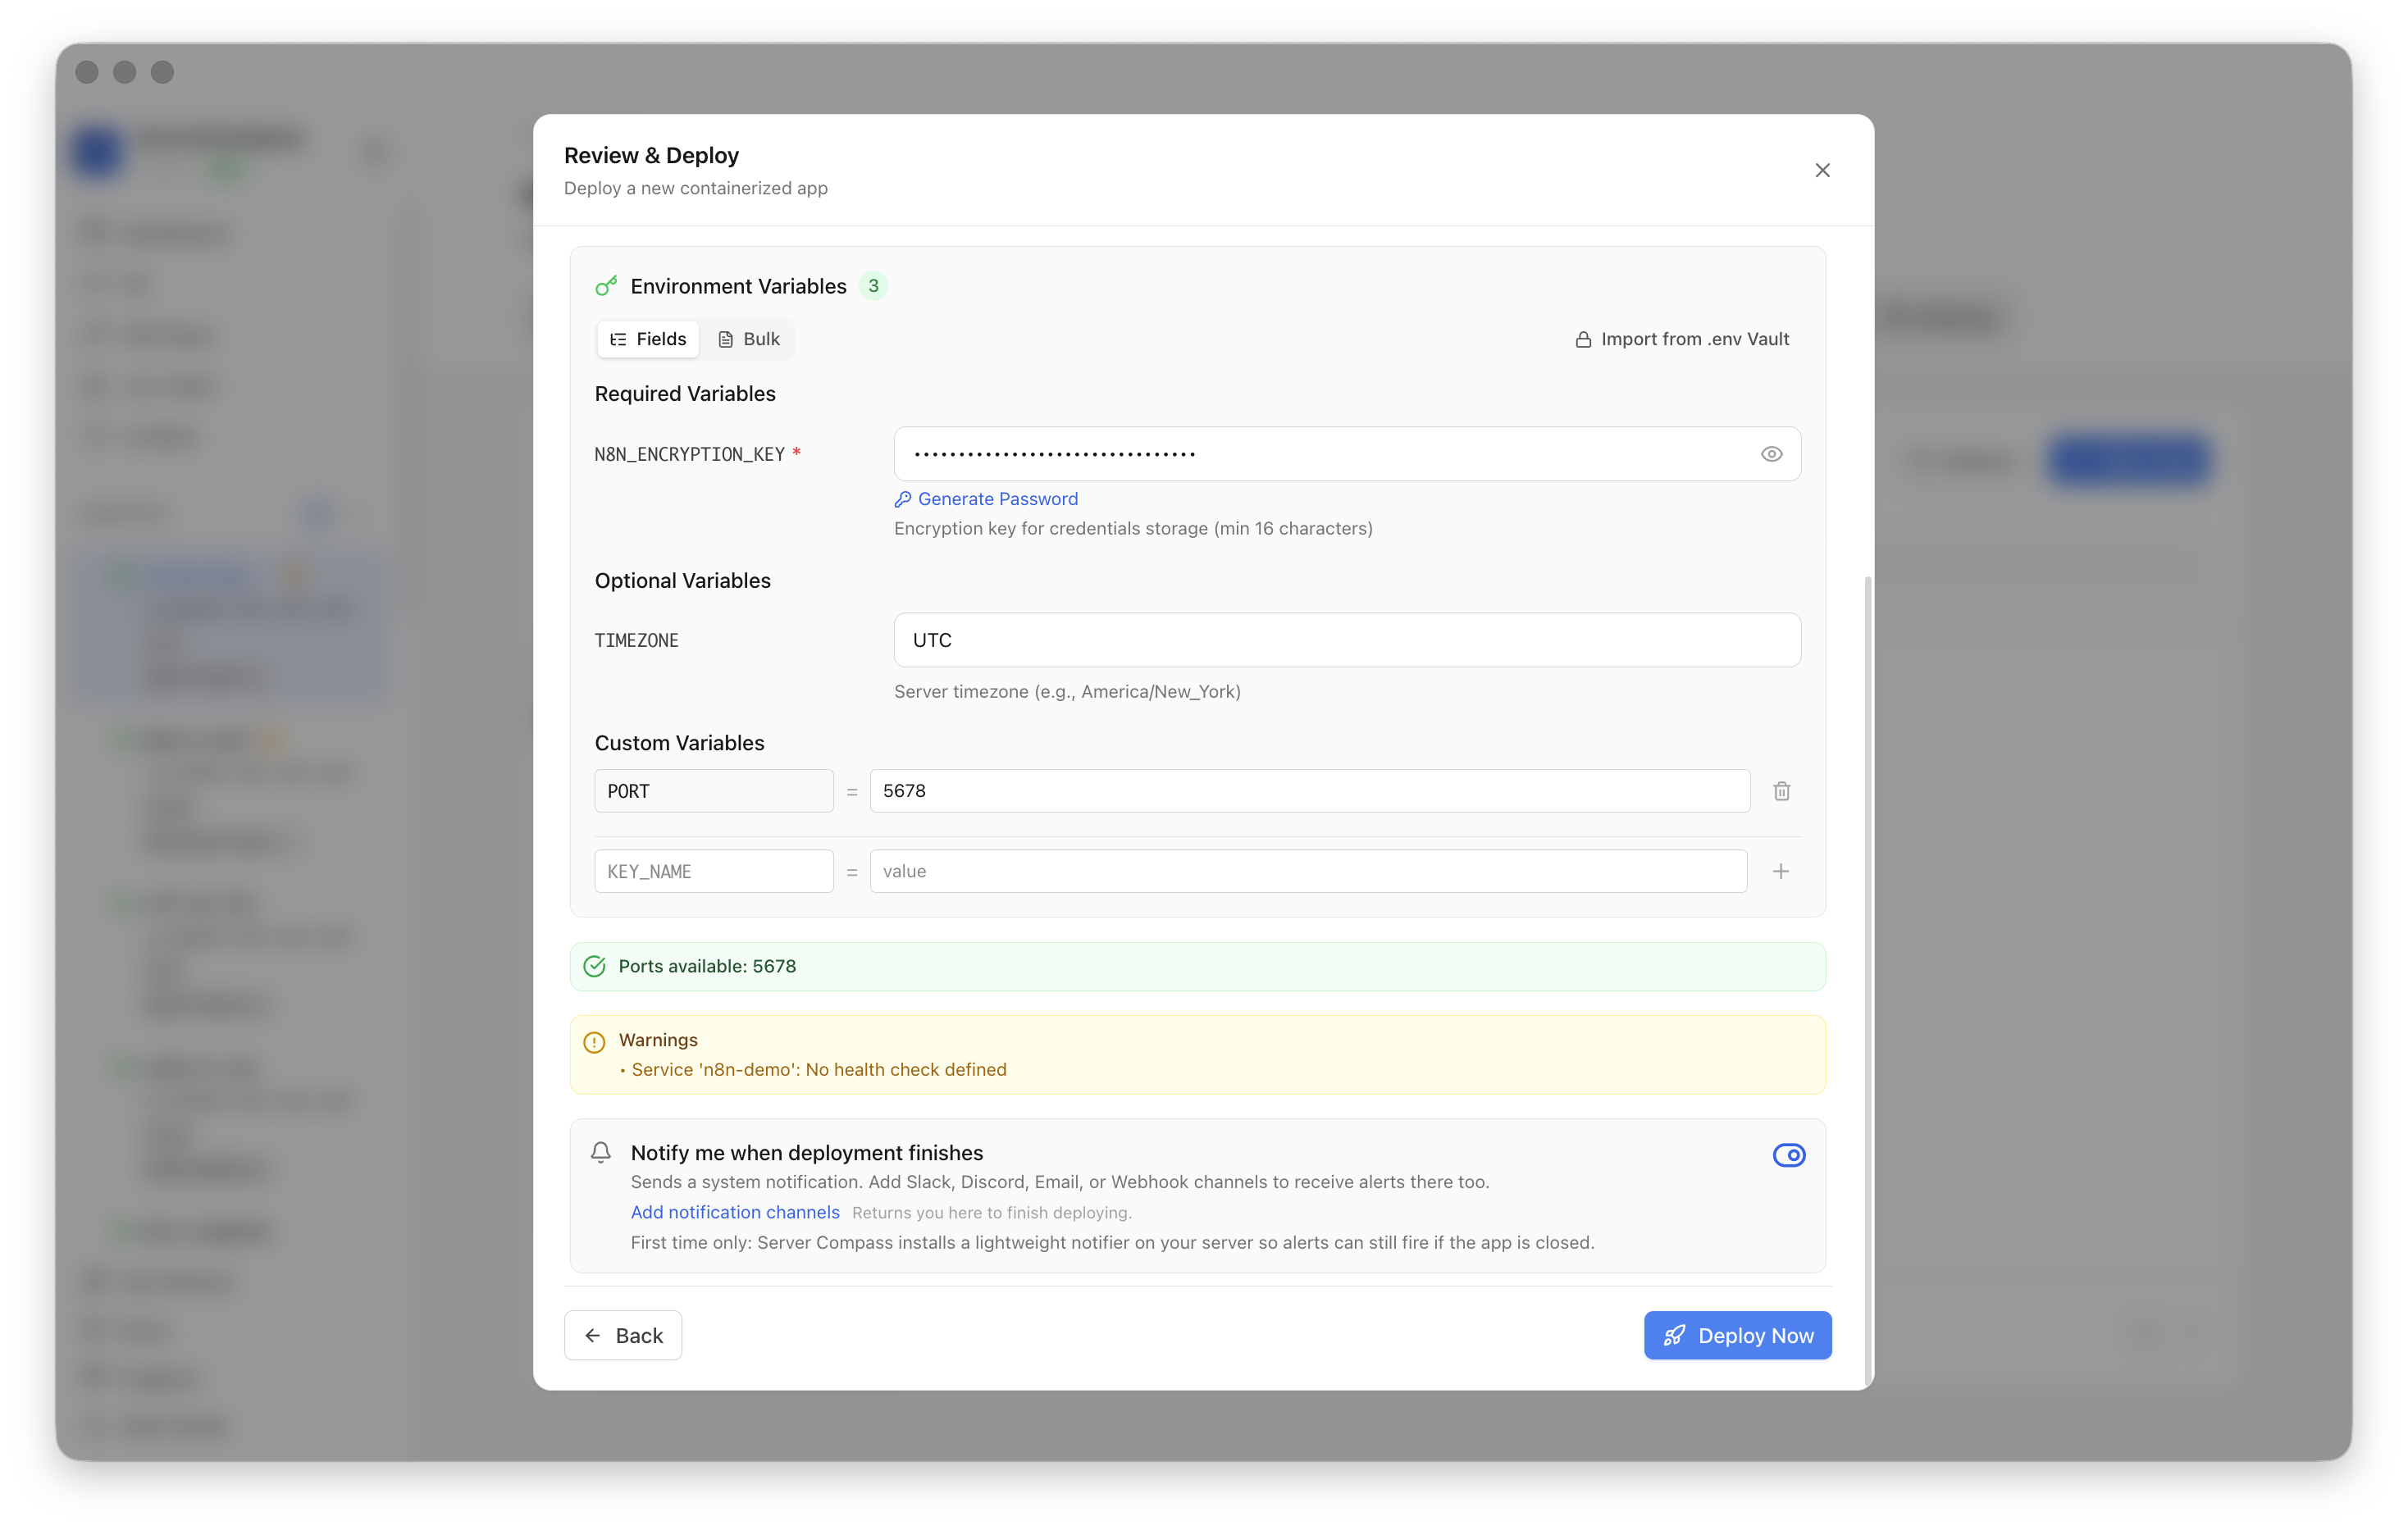Click the PORT variable name field
This screenshot has width=2408, height=1530.
714,791
